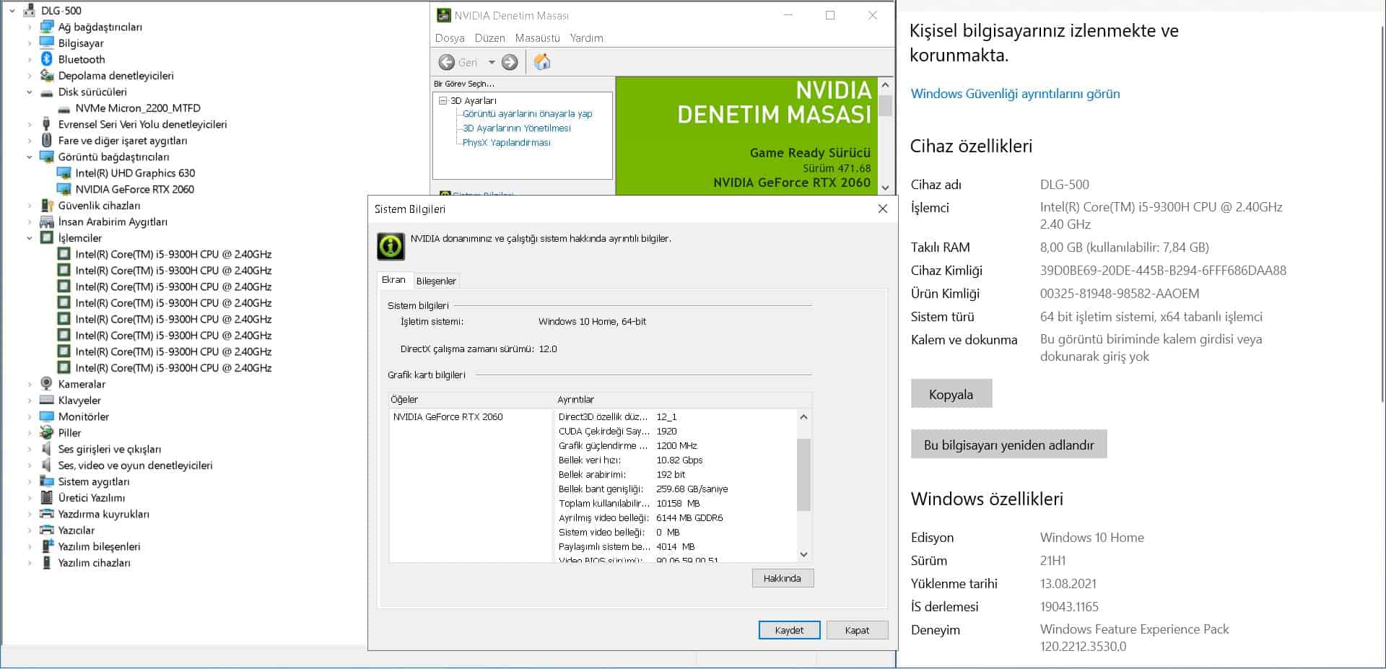
Task: Click the Bilgisayar computer icon
Action: (47, 43)
